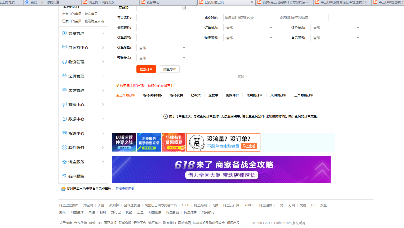Open the 物流服务 dropdown

249,38
